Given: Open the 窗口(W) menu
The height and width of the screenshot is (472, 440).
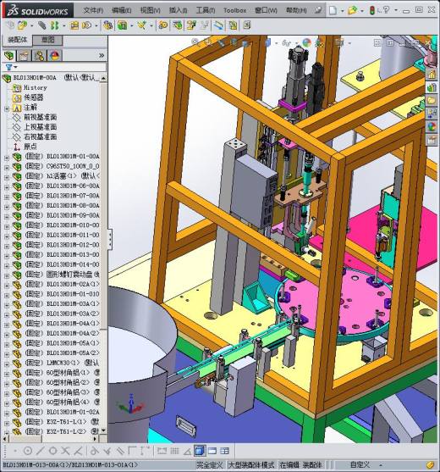Looking at the screenshot, I should pos(266,10).
